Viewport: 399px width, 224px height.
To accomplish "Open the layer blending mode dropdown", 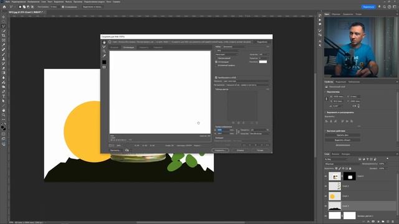I will click(342, 164).
